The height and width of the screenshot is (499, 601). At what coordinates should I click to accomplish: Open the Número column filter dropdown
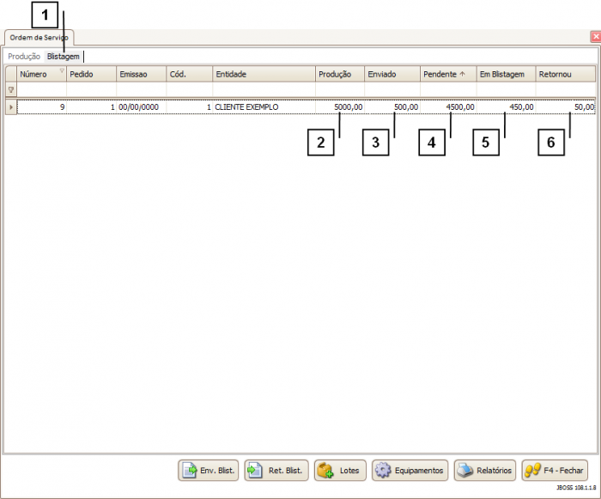(x=62, y=71)
